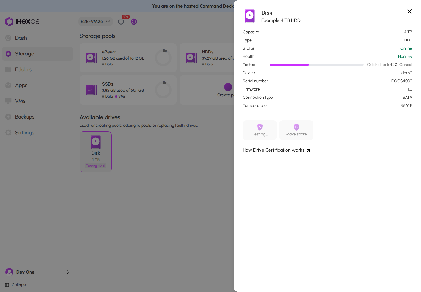The width and height of the screenshot is (421, 292).
Task: Cancel the quick check test
Action: click(406, 65)
